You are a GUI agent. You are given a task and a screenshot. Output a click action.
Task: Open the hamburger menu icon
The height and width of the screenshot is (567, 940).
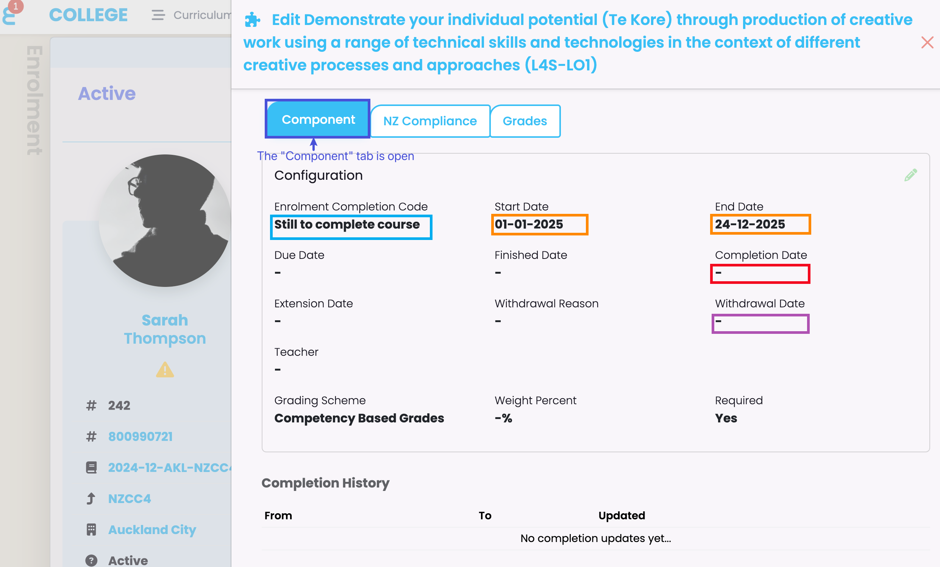tap(158, 15)
